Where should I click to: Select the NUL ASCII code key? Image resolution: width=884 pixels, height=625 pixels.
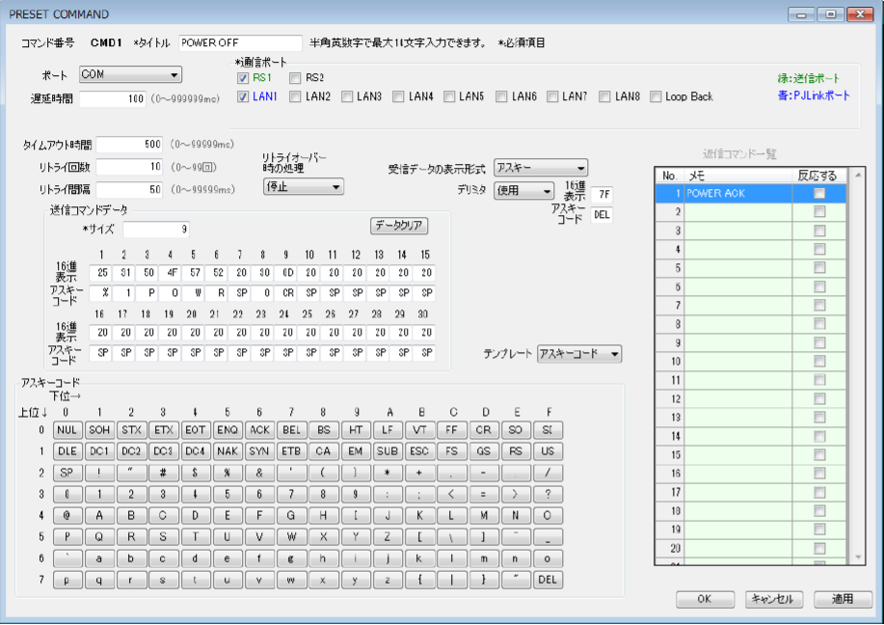(x=67, y=430)
